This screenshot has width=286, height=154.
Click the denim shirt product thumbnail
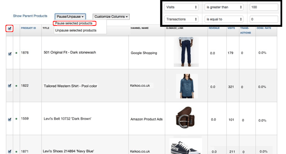pos(187,86)
